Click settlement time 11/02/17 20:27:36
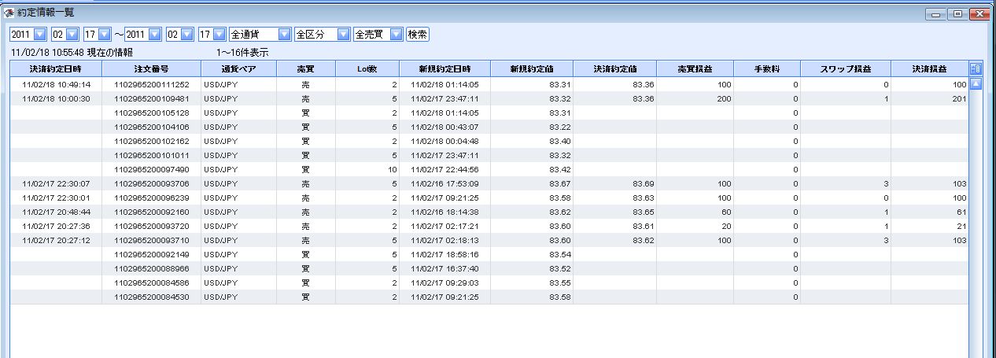 (x=57, y=226)
